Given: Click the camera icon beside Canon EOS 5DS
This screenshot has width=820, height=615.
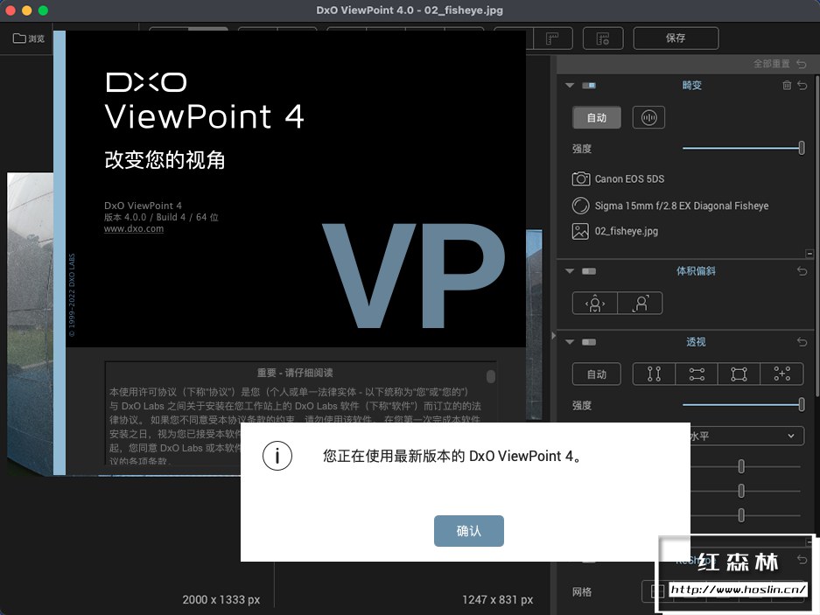Looking at the screenshot, I should (x=580, y=178).
